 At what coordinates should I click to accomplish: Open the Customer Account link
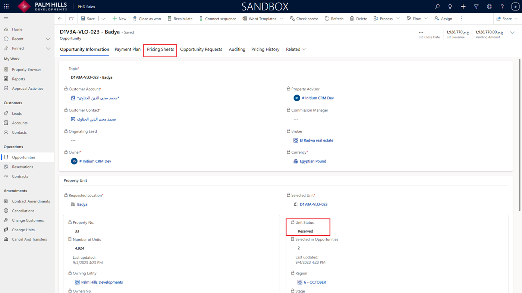98,98
